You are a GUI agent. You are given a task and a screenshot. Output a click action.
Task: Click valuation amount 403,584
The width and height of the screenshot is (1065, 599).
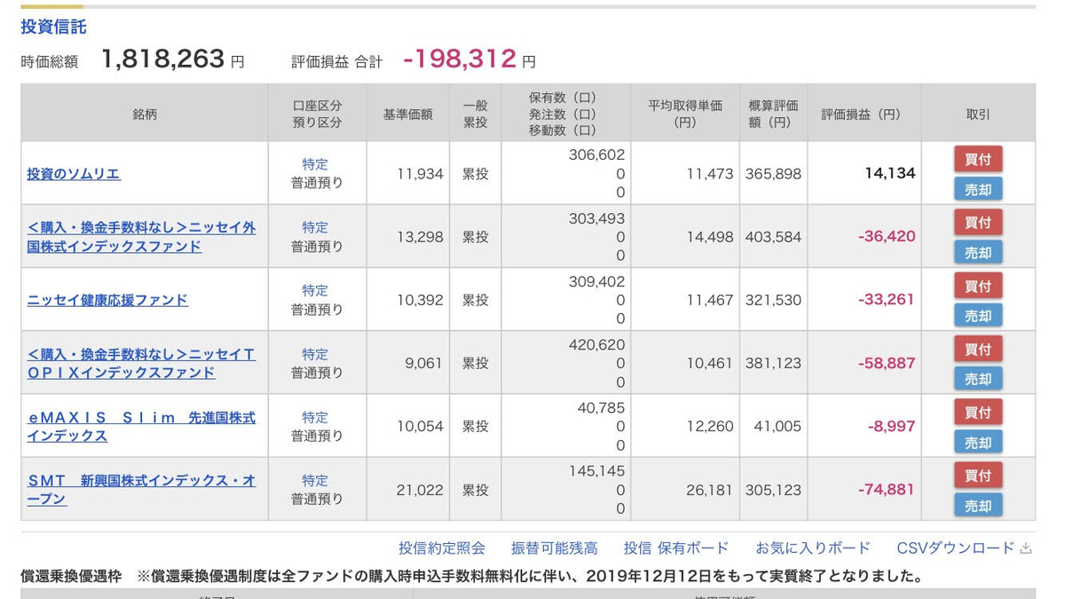coord(774,237)
